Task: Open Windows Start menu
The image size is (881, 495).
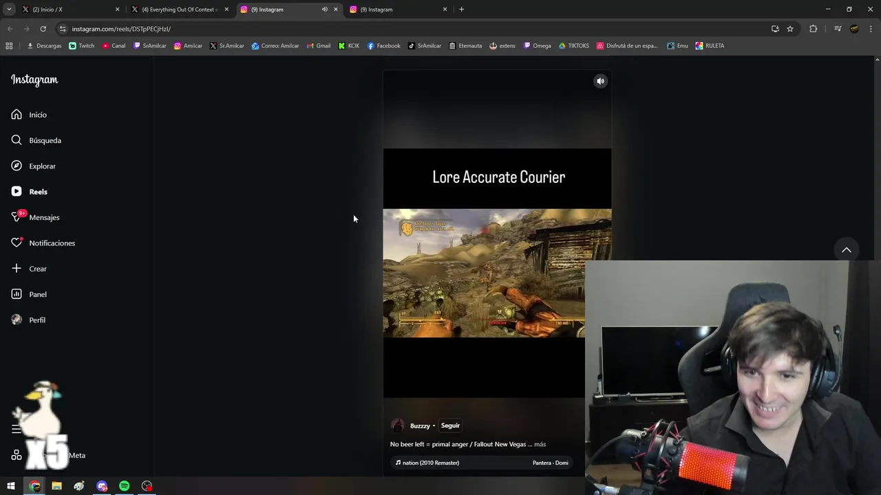Action: pyautogui.click(x=11, y=486)
